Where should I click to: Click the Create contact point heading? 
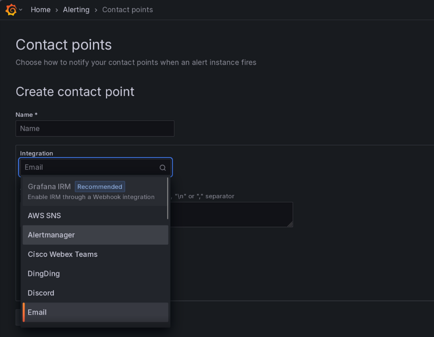point(75,92)
